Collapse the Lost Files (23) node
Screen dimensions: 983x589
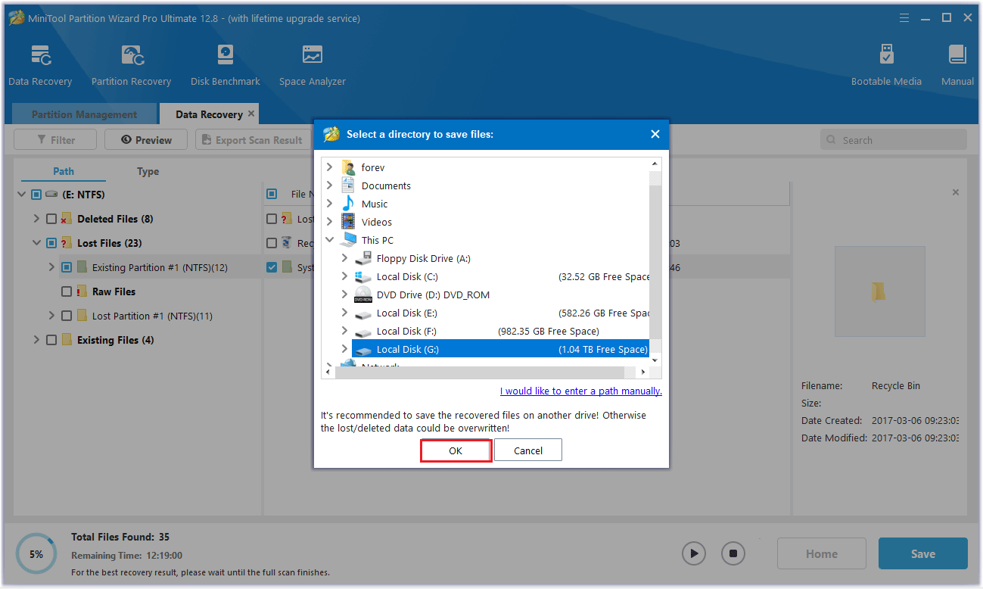36,243
